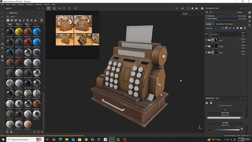Image resolution: width=252 pixels, height=142 pixels.
Task: Open the viewport Material mode dropdown
Action: click(x=192, y=14)
